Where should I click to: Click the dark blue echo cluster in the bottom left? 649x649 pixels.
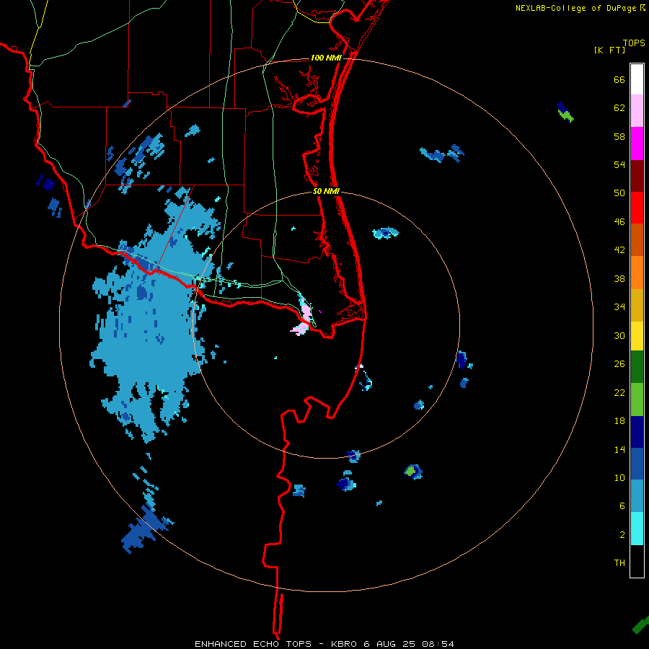(x=146, y=530)
